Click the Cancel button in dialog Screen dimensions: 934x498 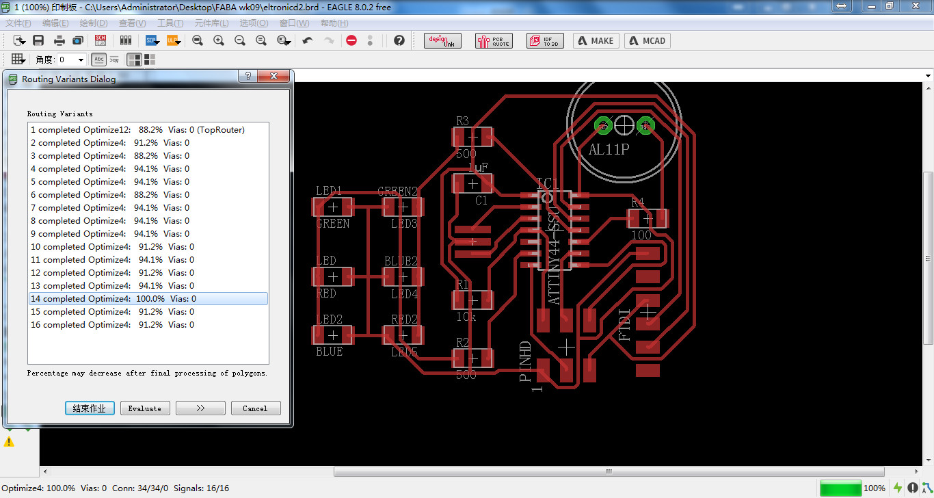(255, 408)
